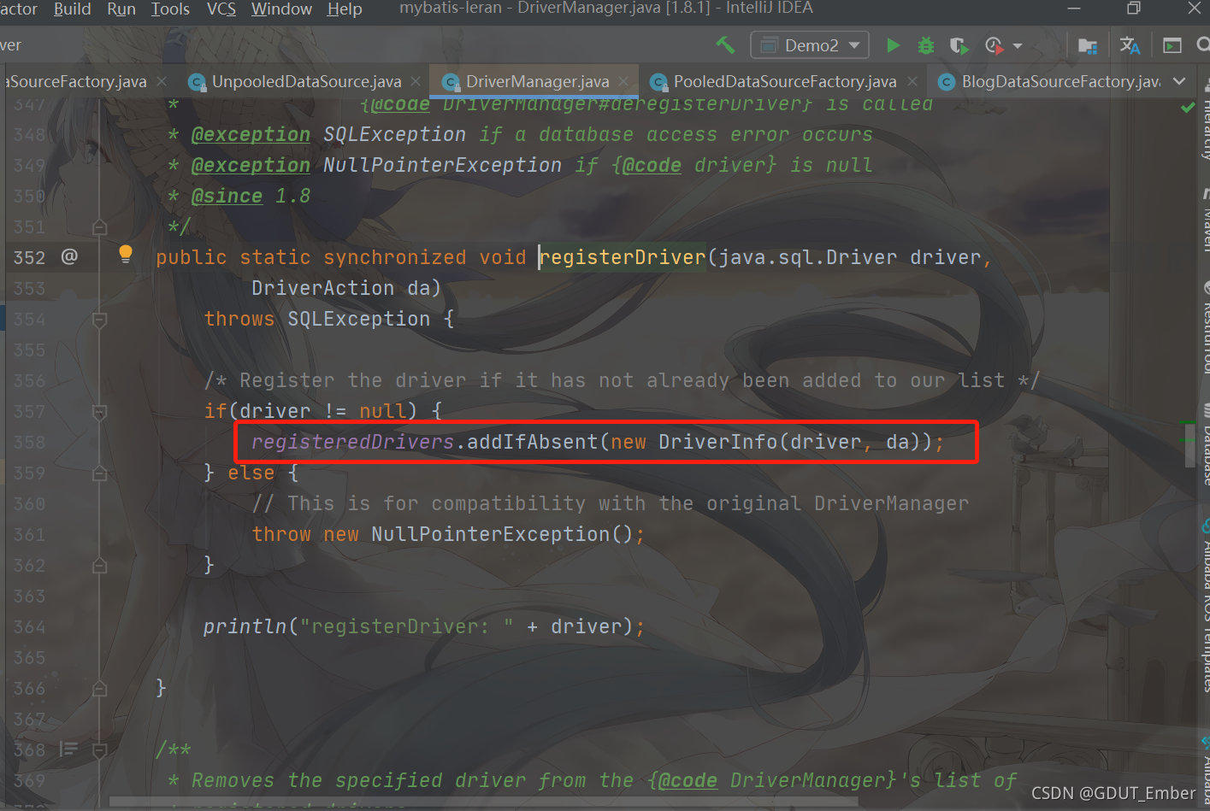The height and width of the screenshot is (811, 1210).
Task: Click the @exception link before SQLException
Action: coord(251,134)
